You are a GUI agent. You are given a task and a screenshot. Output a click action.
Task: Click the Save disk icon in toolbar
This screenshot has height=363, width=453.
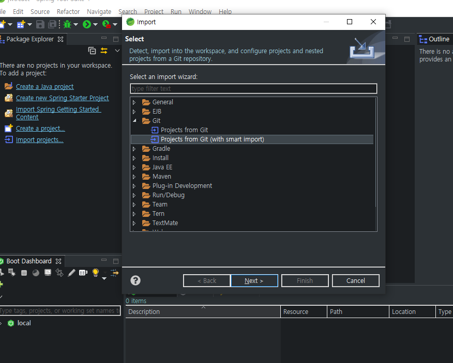click(x=40, y=25)
